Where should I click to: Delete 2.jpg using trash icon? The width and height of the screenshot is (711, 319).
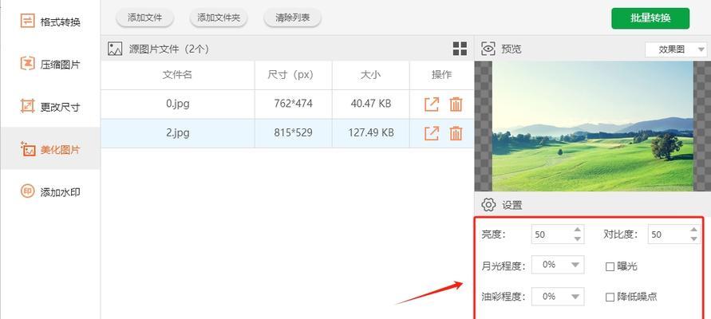click(456, 133)
